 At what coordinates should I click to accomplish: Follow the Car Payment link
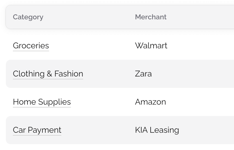tap(37, 130)
